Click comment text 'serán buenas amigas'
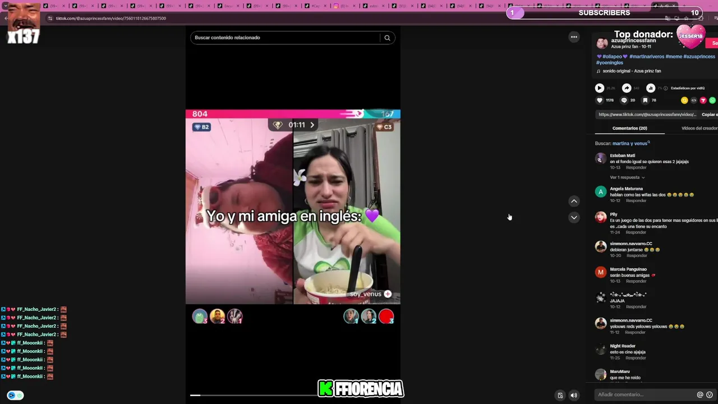This screenshot has width=718, height=404. [x=630, y=276]
